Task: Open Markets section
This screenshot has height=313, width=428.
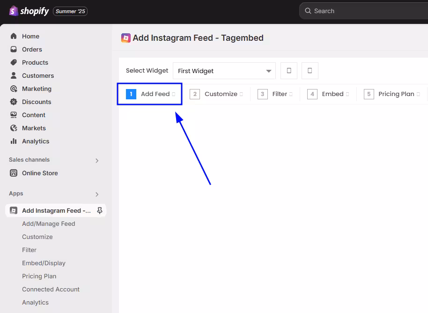Action: click(x=34, y=128)
